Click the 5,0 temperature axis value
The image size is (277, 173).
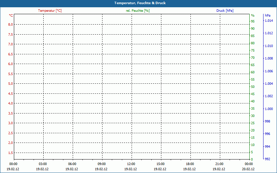[11, 83]
